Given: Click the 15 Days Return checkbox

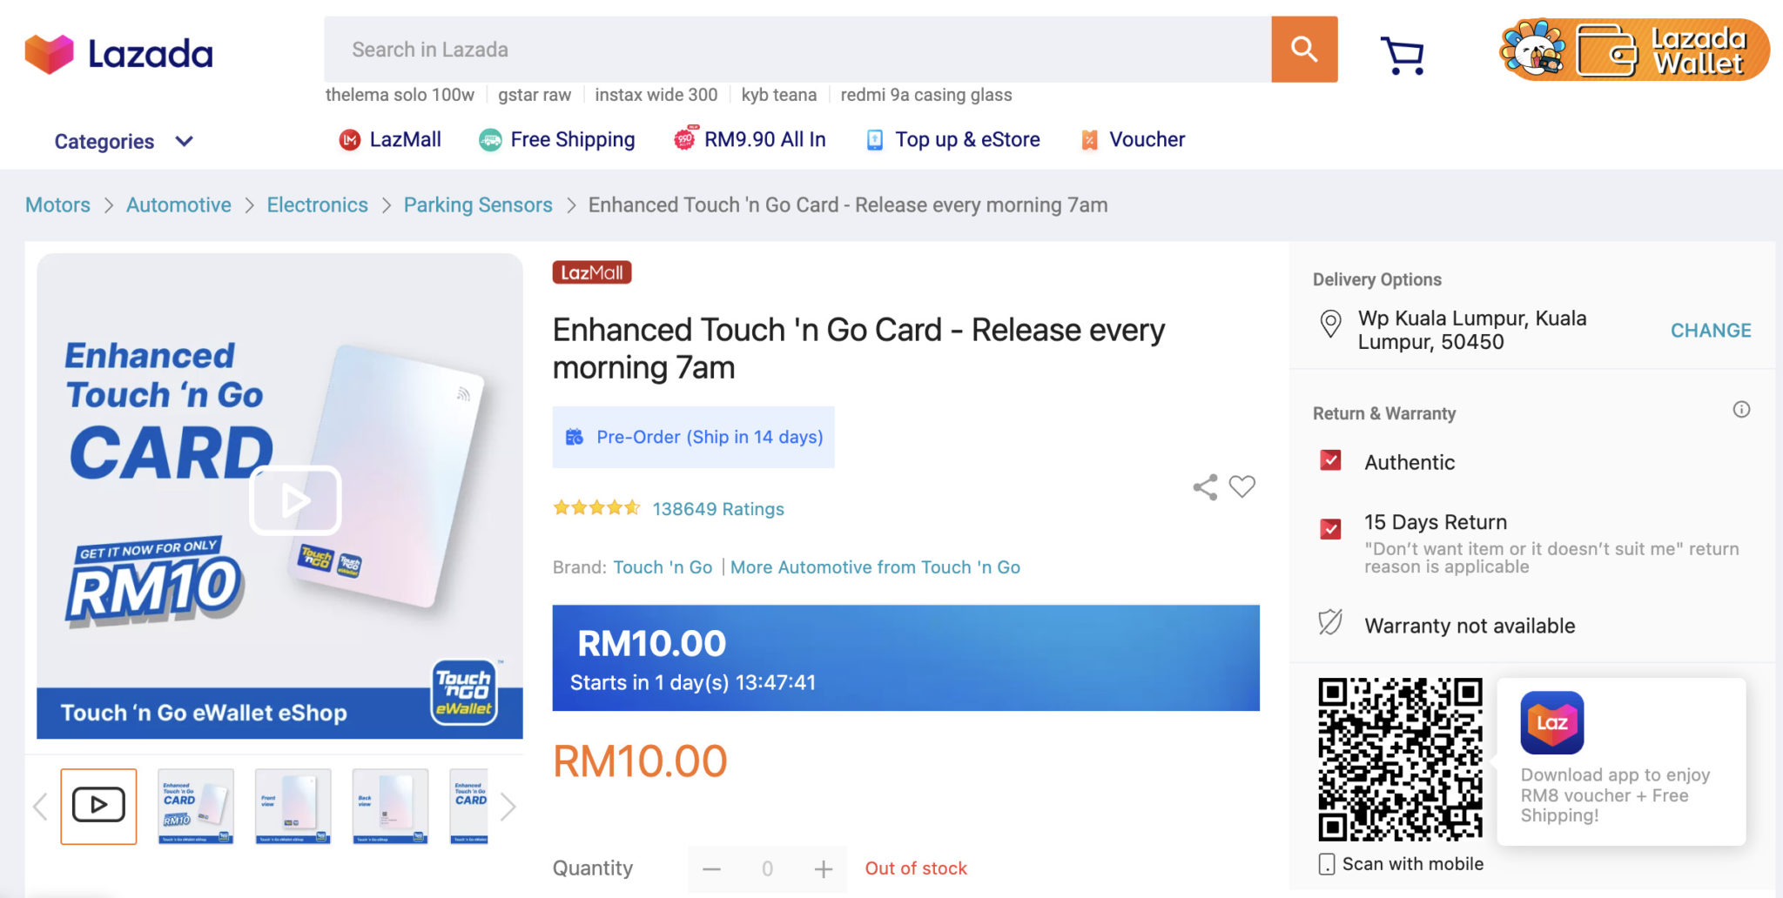Looking at the screenshot, I should click(x=1330, y=529).
